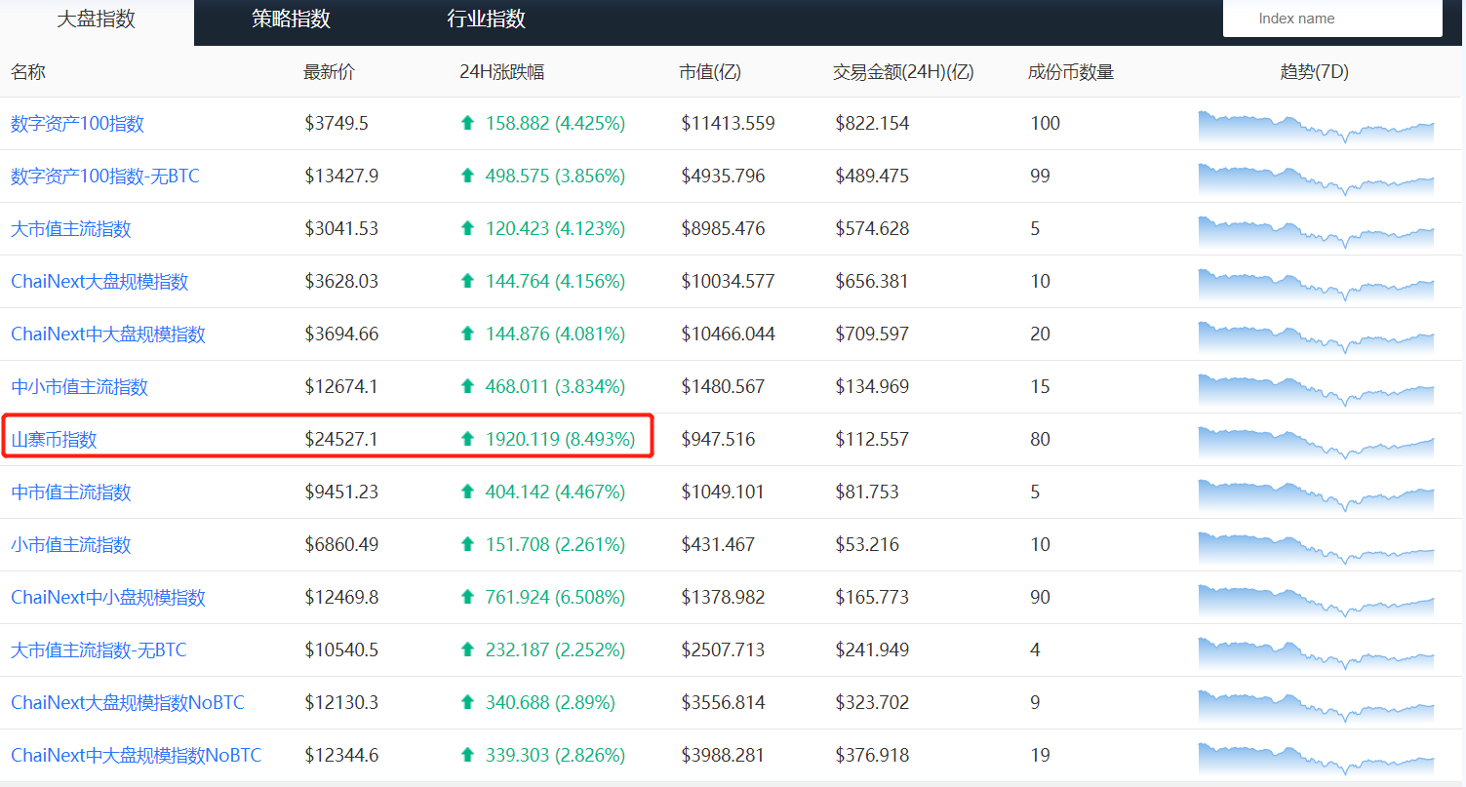This screenshot has height=787, width=1466.
Task: Open the 中小市值主流指数 link
Action: pos(79,387)
